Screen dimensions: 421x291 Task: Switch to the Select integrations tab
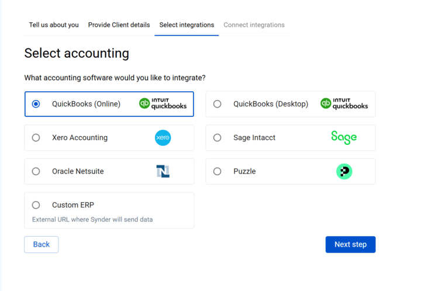click(187, 25)
